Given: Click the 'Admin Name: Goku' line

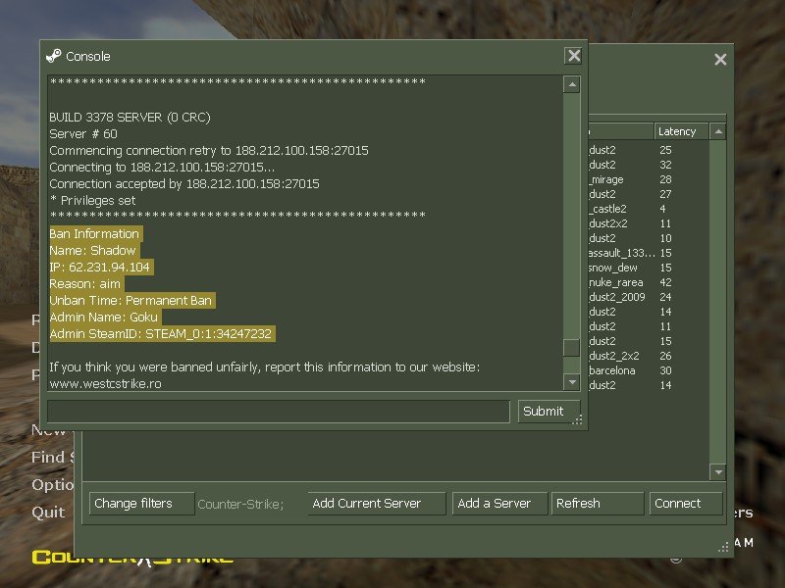Looking at the screenshot, I should (104, 317).
